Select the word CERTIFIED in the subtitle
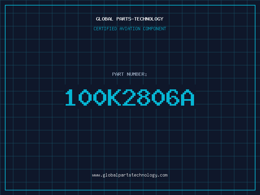The height and width of the screenshot is (195, 260). tap(105, 29)
